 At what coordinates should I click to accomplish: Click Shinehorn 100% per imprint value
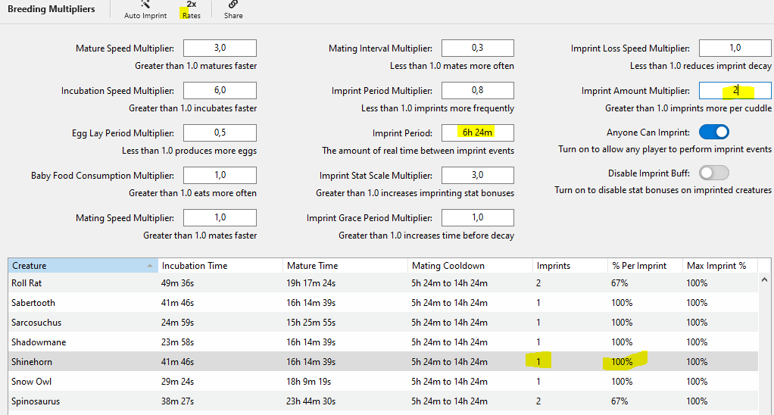coord(622,362)
